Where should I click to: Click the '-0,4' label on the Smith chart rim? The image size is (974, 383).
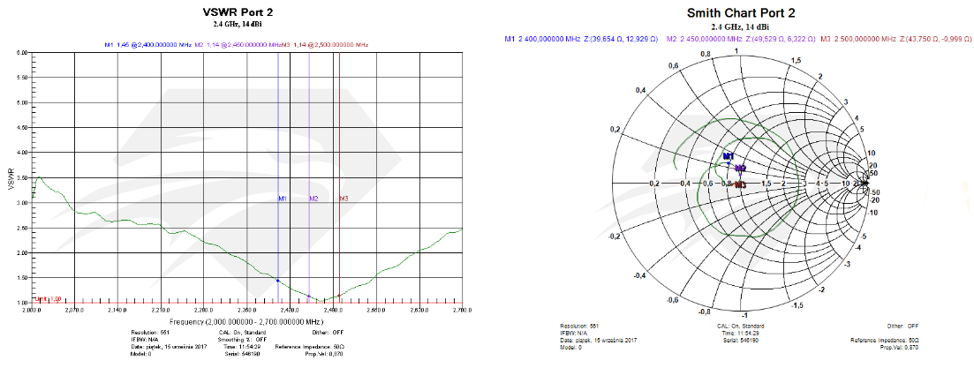coord(638,275)
